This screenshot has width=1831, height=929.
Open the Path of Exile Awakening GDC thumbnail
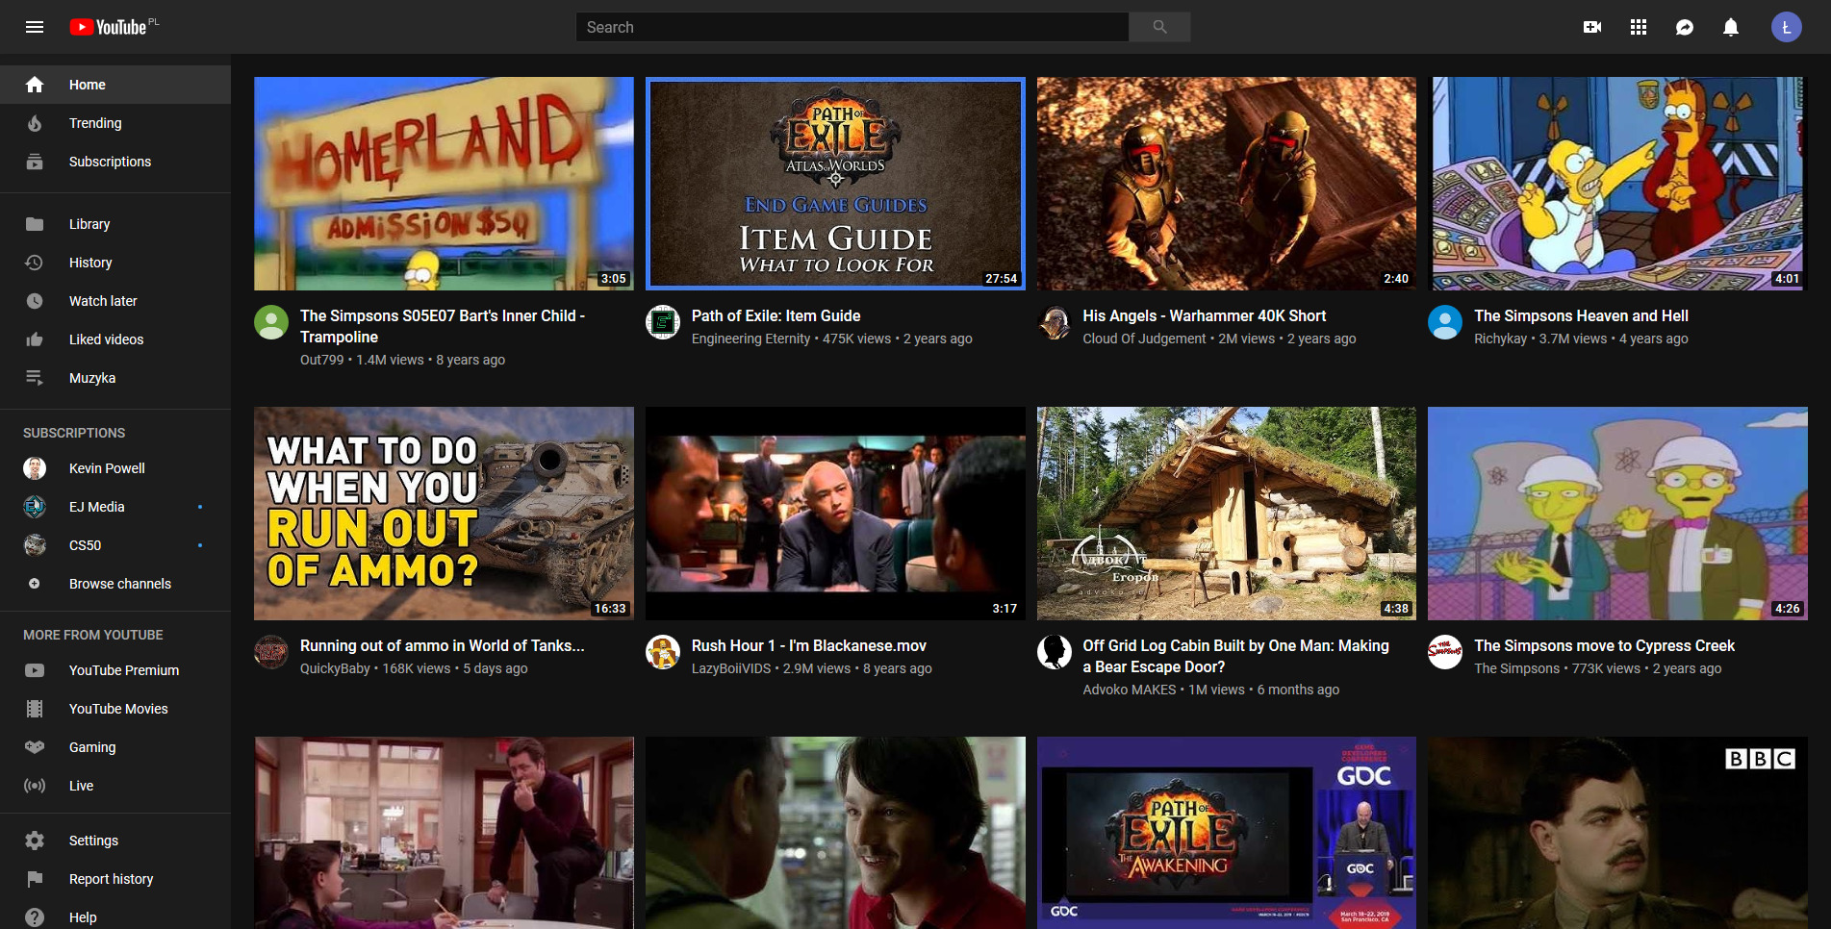(1227, 833)
